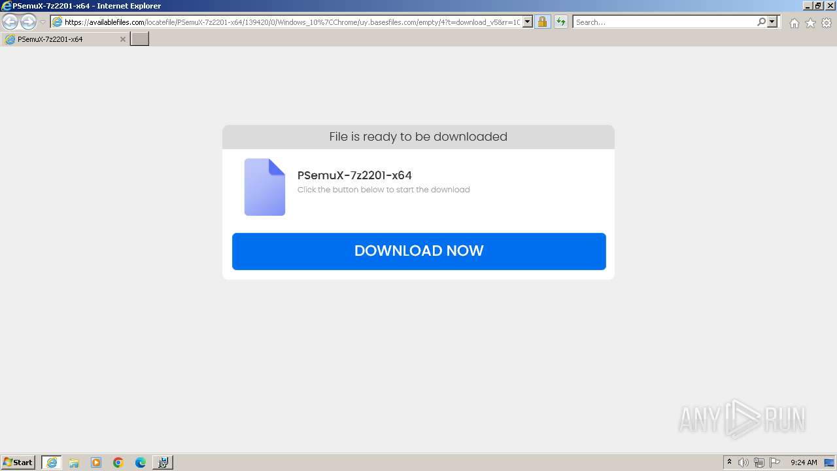Open the recent pages dropdown arrow
Viewport: 837px width, 471px height.
pos(43,22)
